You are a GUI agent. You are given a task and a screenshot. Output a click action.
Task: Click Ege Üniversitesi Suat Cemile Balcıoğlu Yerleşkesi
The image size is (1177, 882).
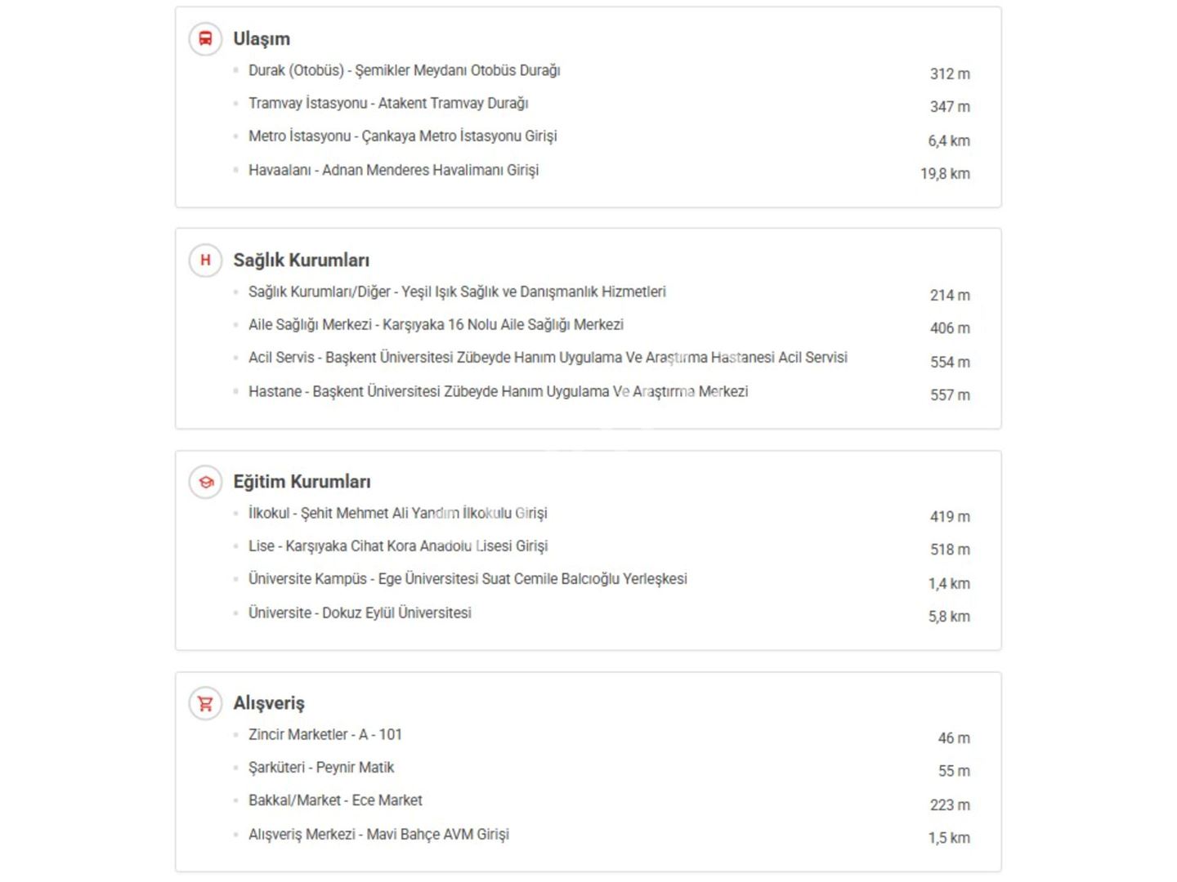coord(468,579)
